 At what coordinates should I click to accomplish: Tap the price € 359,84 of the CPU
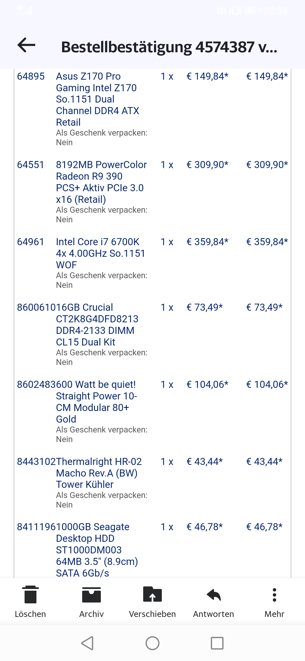pyautogui.click(x=208, y=242)
